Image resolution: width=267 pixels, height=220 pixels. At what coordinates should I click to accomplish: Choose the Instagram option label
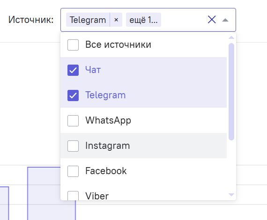tap(108, 146)
